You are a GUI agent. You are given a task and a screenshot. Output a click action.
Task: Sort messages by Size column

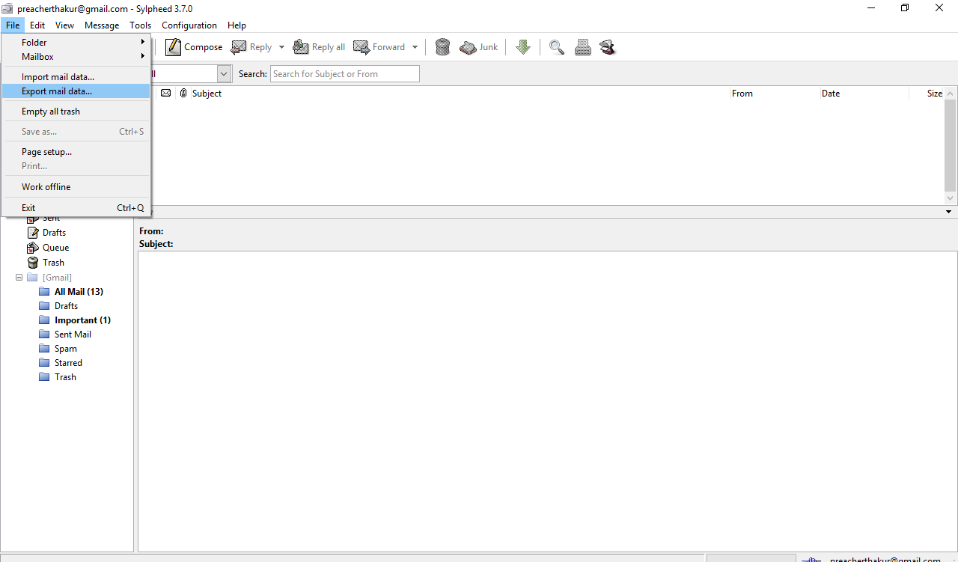(x=927, y=94)
